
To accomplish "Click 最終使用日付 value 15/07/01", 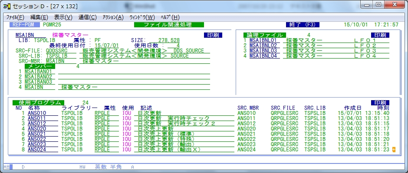I will (x=107, y=46).
